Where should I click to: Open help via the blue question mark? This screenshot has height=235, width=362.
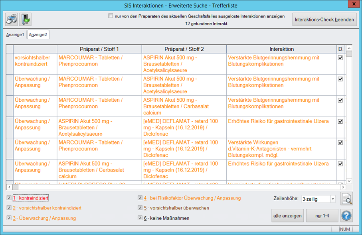click(x=346, y=215)
